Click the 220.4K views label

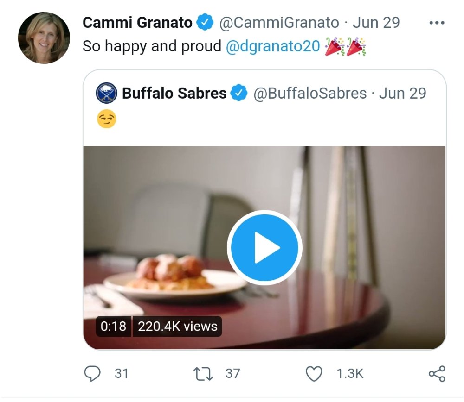click(178, 327)
